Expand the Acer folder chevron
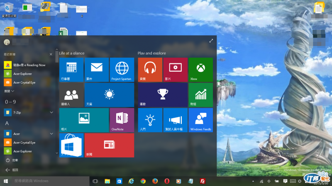Viewport: 332px width, 186px height. coord(51,134)
